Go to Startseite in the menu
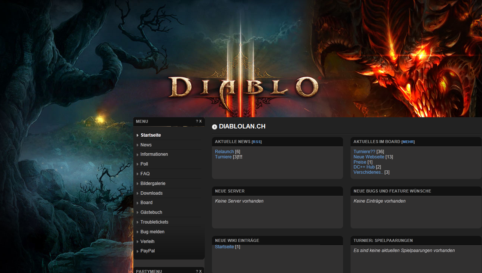The height and width of the screenshot is (273, 482). click(x=151, y=135)
